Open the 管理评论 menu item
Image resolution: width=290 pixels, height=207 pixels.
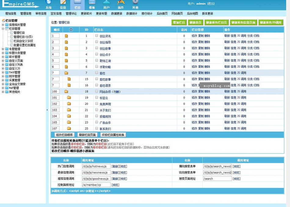click(71, 13)
